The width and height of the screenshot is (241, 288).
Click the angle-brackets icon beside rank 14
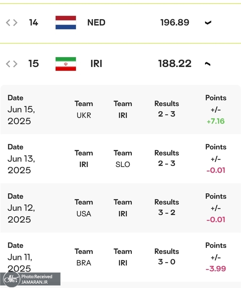12,23
